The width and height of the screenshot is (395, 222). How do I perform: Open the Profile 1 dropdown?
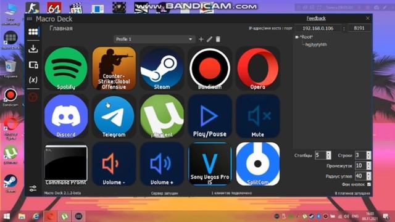[x=154, y=39]
